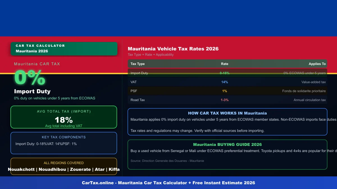Click the Car Tax Calculator Mauritania 2026 badge
The image size is (337, 189).
64,49
